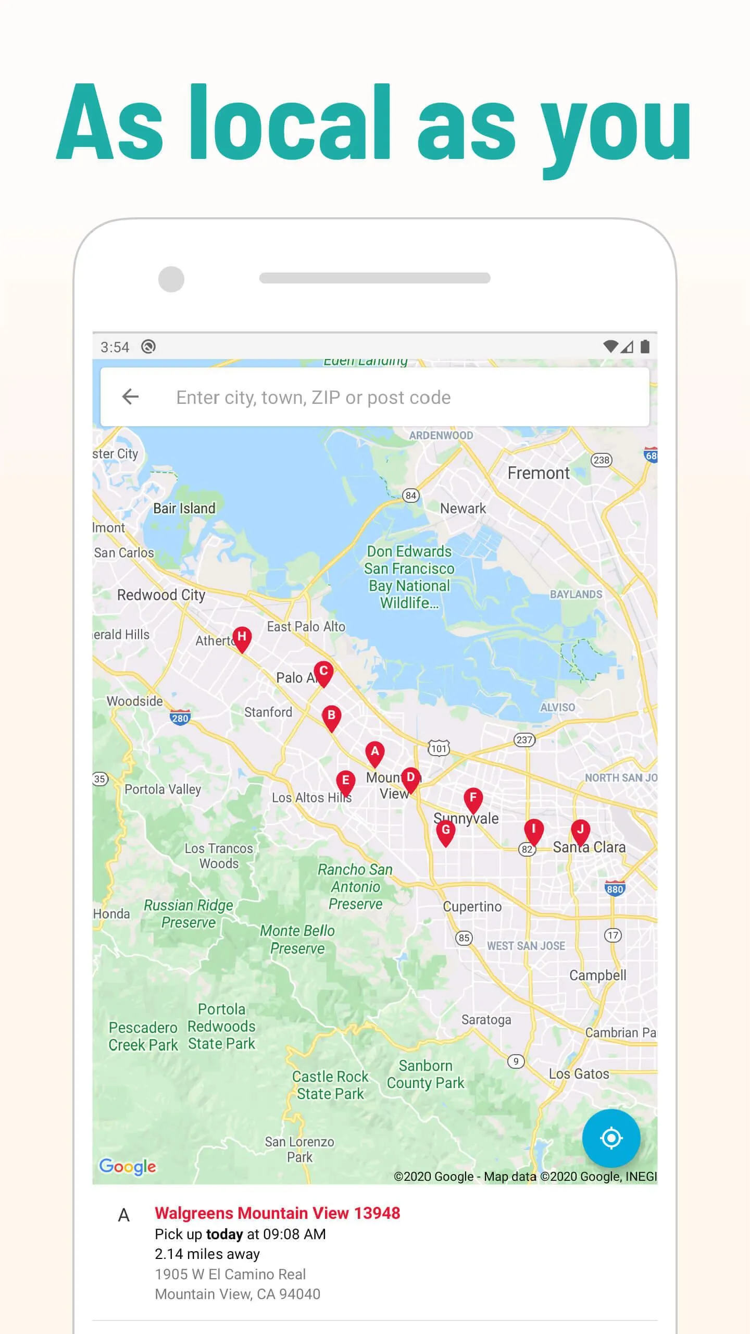Tap the Map data copyright notice
The image size is (750, 1334).
pyautogui.click(x=525, y=1177)
